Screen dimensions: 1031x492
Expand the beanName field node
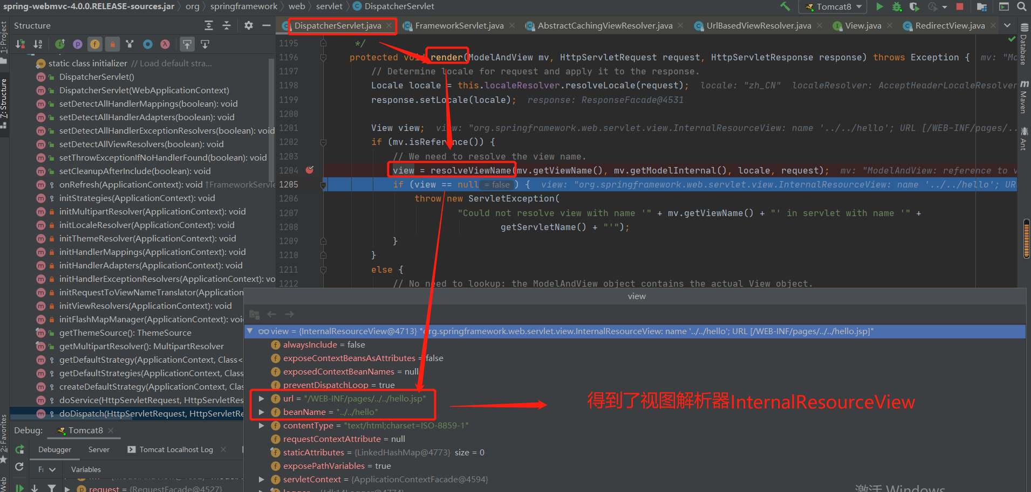(x=261, y=412)
